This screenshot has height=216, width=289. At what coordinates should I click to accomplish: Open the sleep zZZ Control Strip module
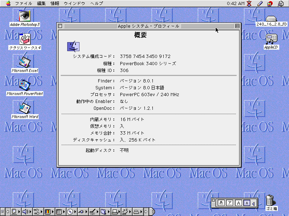[127, 212]
